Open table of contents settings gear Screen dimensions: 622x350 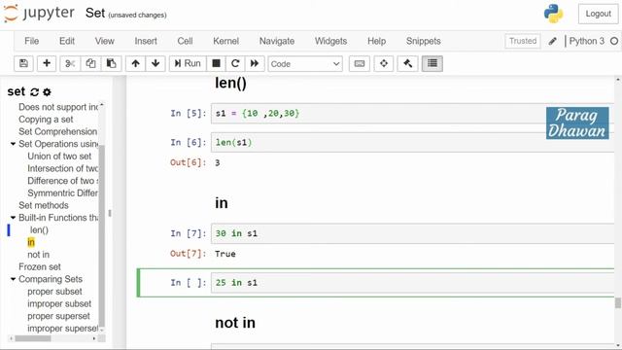pos(48,92)
